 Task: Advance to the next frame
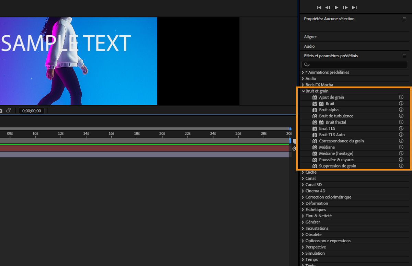[x=345, y=8]
